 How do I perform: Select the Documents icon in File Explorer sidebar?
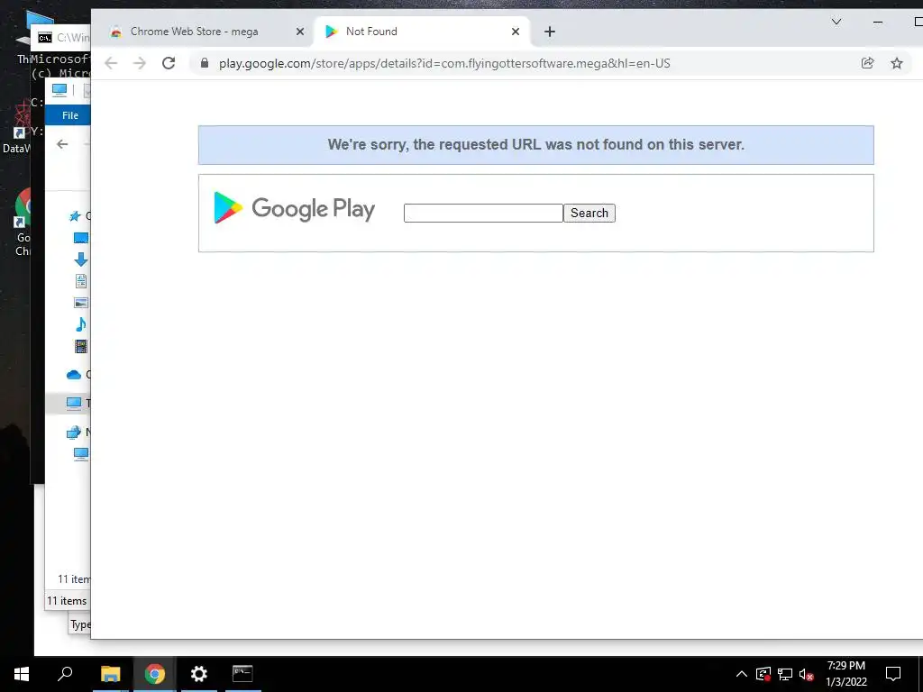(x=80, y=281)
